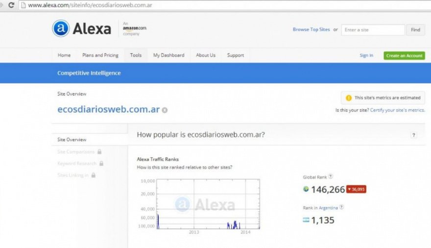Click the 2014 label on chart axis

(245, 232)
